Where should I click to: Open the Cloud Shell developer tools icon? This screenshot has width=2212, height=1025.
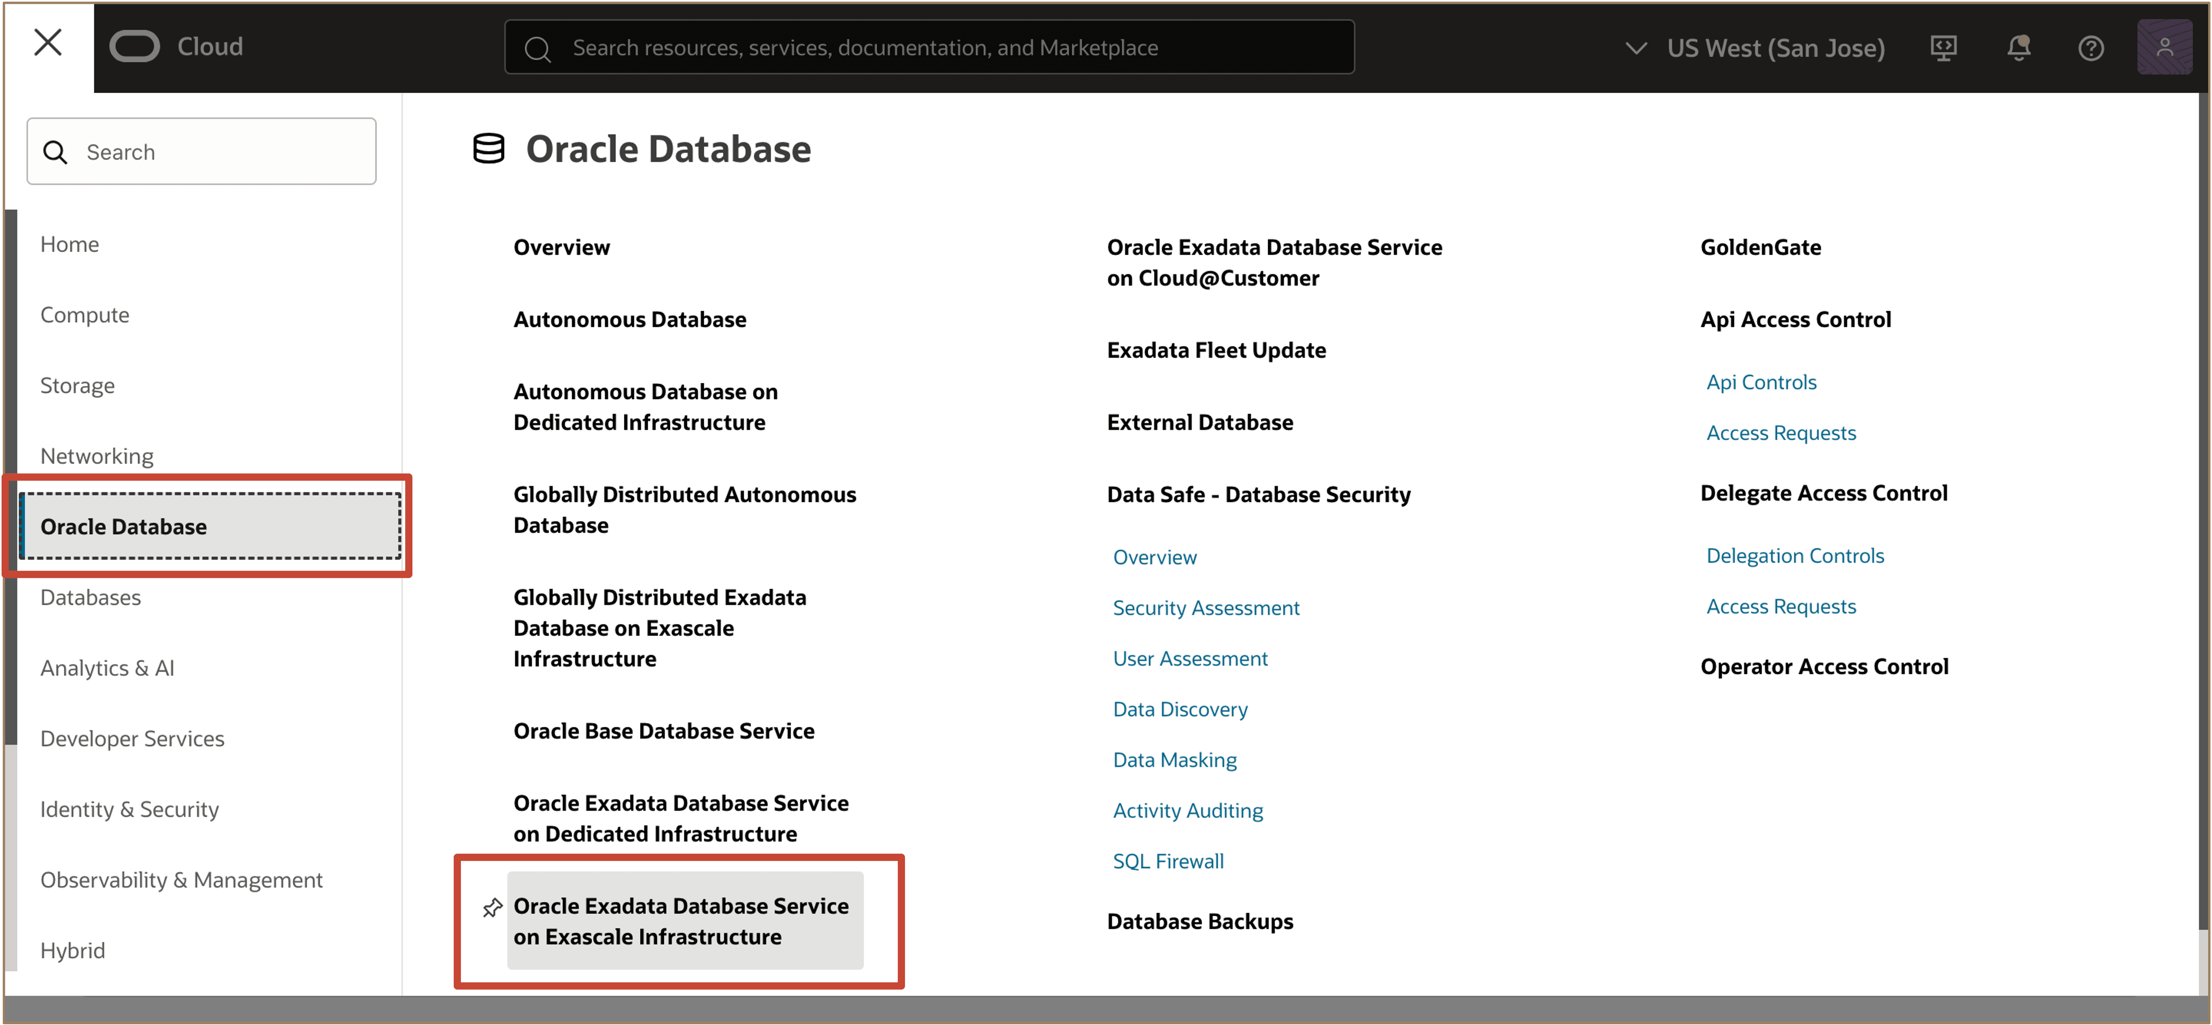pos(1942,48)
